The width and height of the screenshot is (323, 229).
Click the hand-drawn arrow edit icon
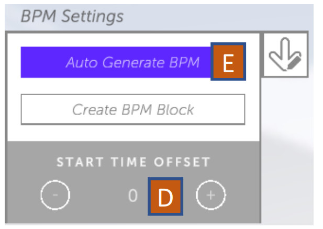click(285, 54)
